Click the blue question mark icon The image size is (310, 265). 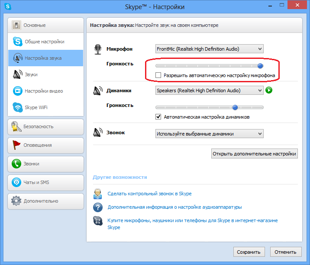[x=98, y=207]
